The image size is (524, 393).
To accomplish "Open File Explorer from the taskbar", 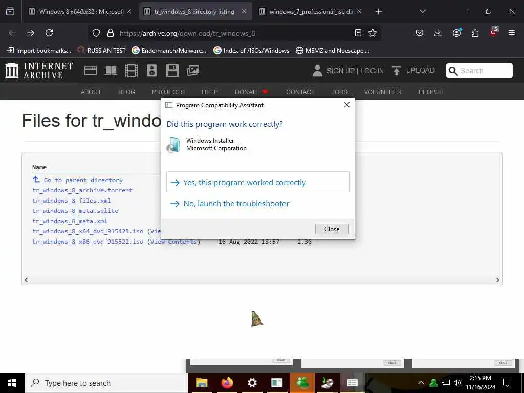I will point(202,383).
